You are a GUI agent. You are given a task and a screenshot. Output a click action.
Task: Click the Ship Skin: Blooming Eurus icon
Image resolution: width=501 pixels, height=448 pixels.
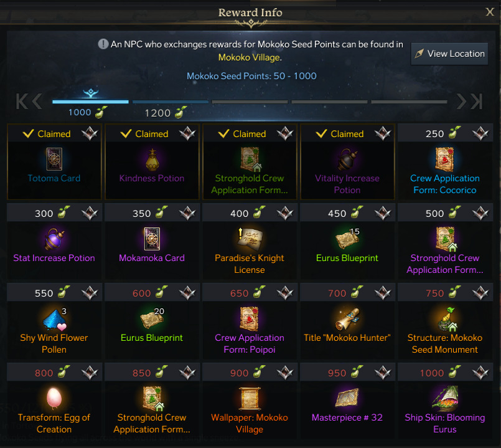(445, 398)
